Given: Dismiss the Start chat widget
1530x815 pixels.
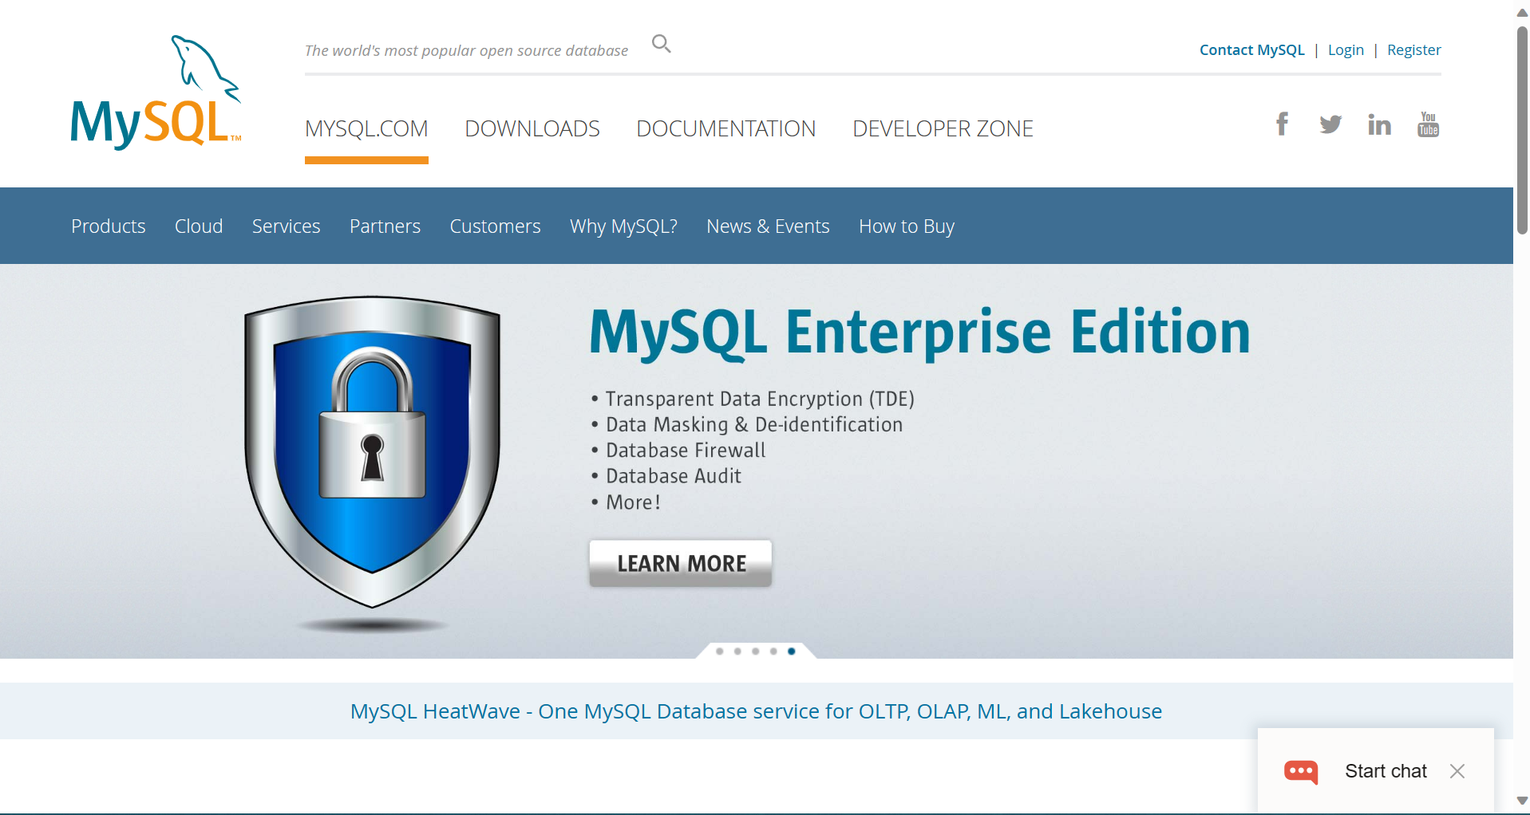Looking at the screenshot, I should pyautogui.click(x=1457, y=771).
